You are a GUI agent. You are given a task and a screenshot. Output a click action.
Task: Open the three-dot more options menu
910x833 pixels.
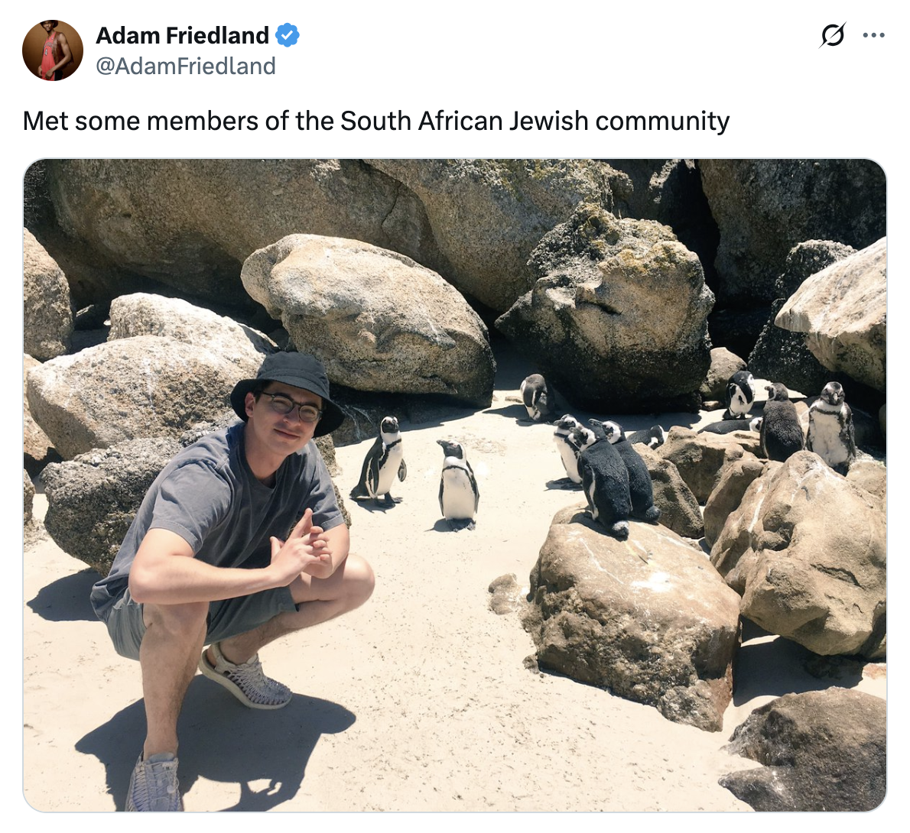click(873, 35)
